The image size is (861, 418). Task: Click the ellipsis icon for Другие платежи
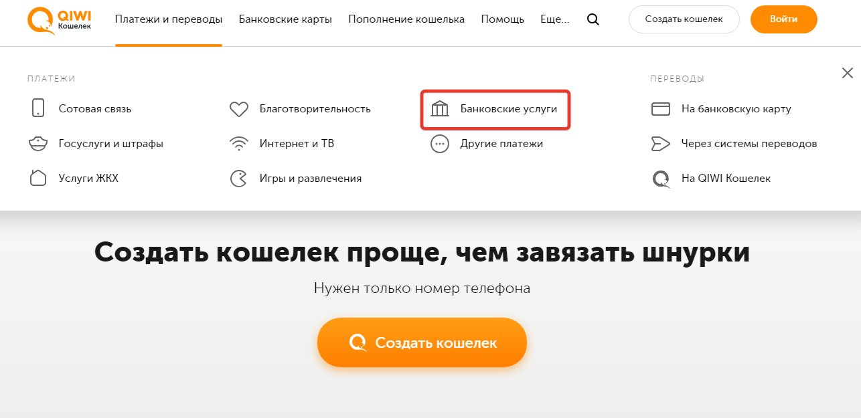tap(440, 143)
